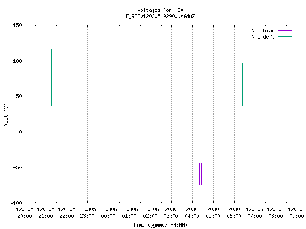
Task: Click the x-axis label 120305 23:00
Action: [x=87, y=213]
